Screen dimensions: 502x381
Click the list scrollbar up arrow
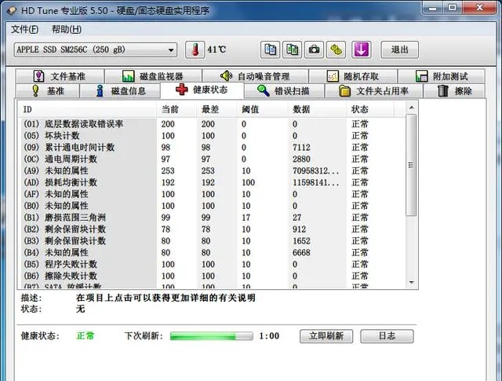point(411,108)
